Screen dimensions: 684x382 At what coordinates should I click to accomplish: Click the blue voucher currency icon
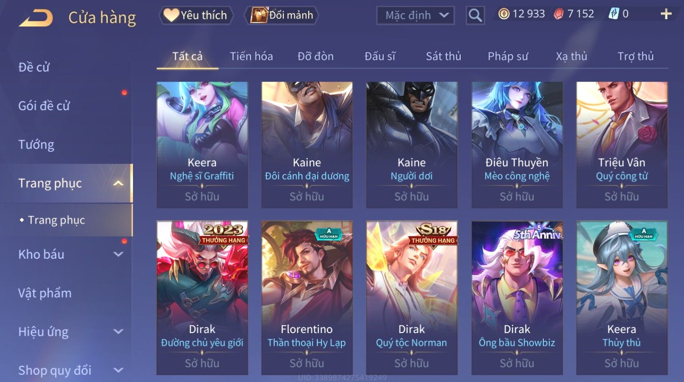(613, 14)
